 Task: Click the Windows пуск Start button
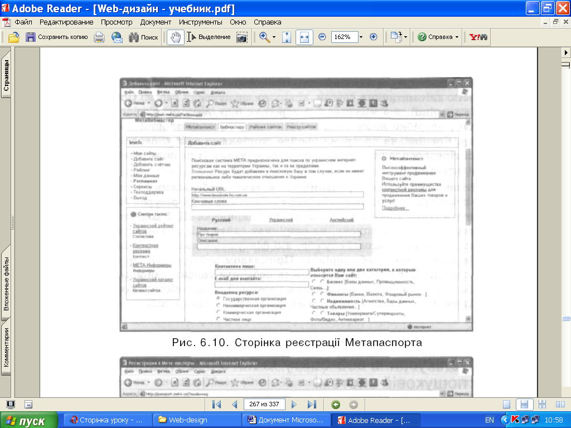coord(29,420)
